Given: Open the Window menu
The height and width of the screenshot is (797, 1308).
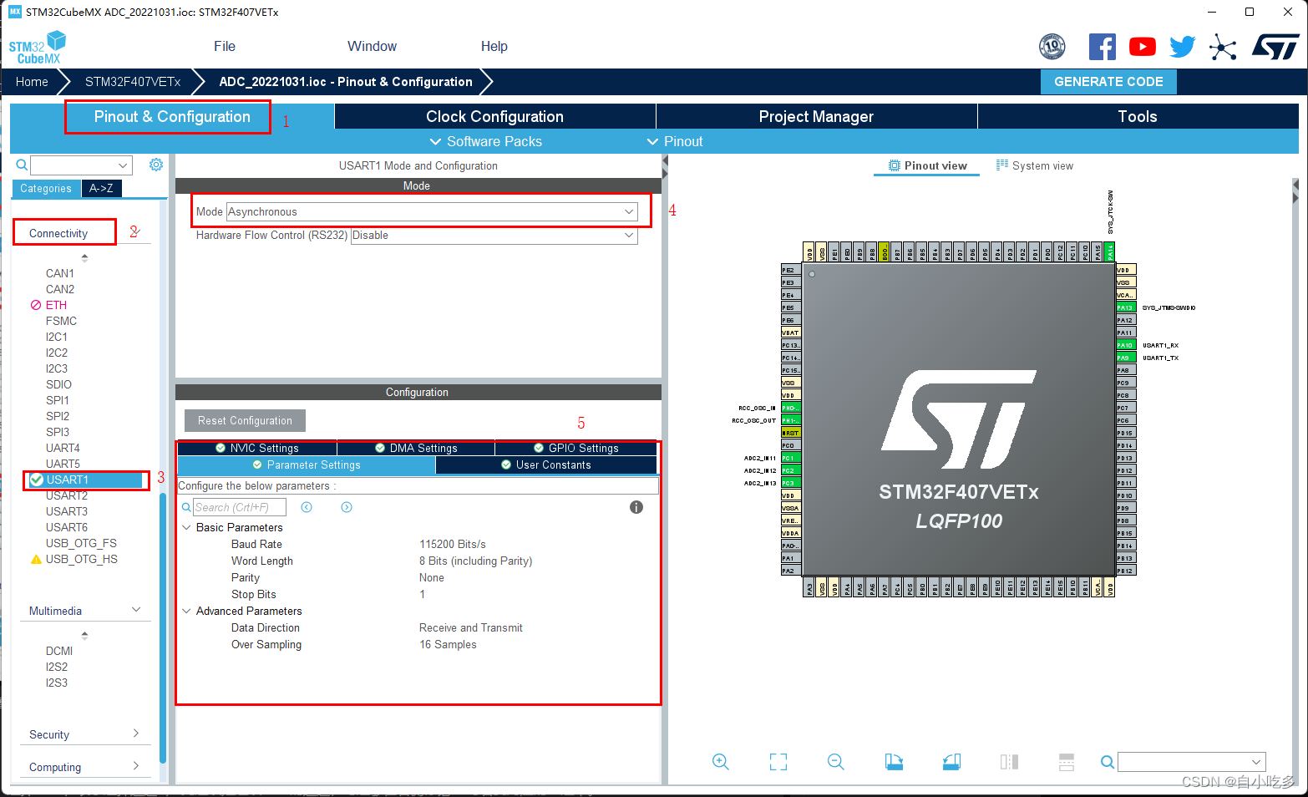Looking at the screenshot, I should click(373, 47).
